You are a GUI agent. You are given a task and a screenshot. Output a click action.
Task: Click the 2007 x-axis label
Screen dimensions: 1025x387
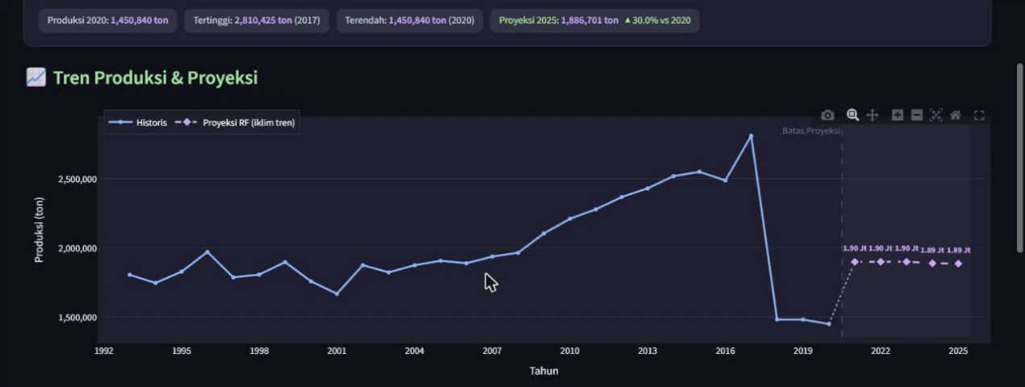coord(492,351)
